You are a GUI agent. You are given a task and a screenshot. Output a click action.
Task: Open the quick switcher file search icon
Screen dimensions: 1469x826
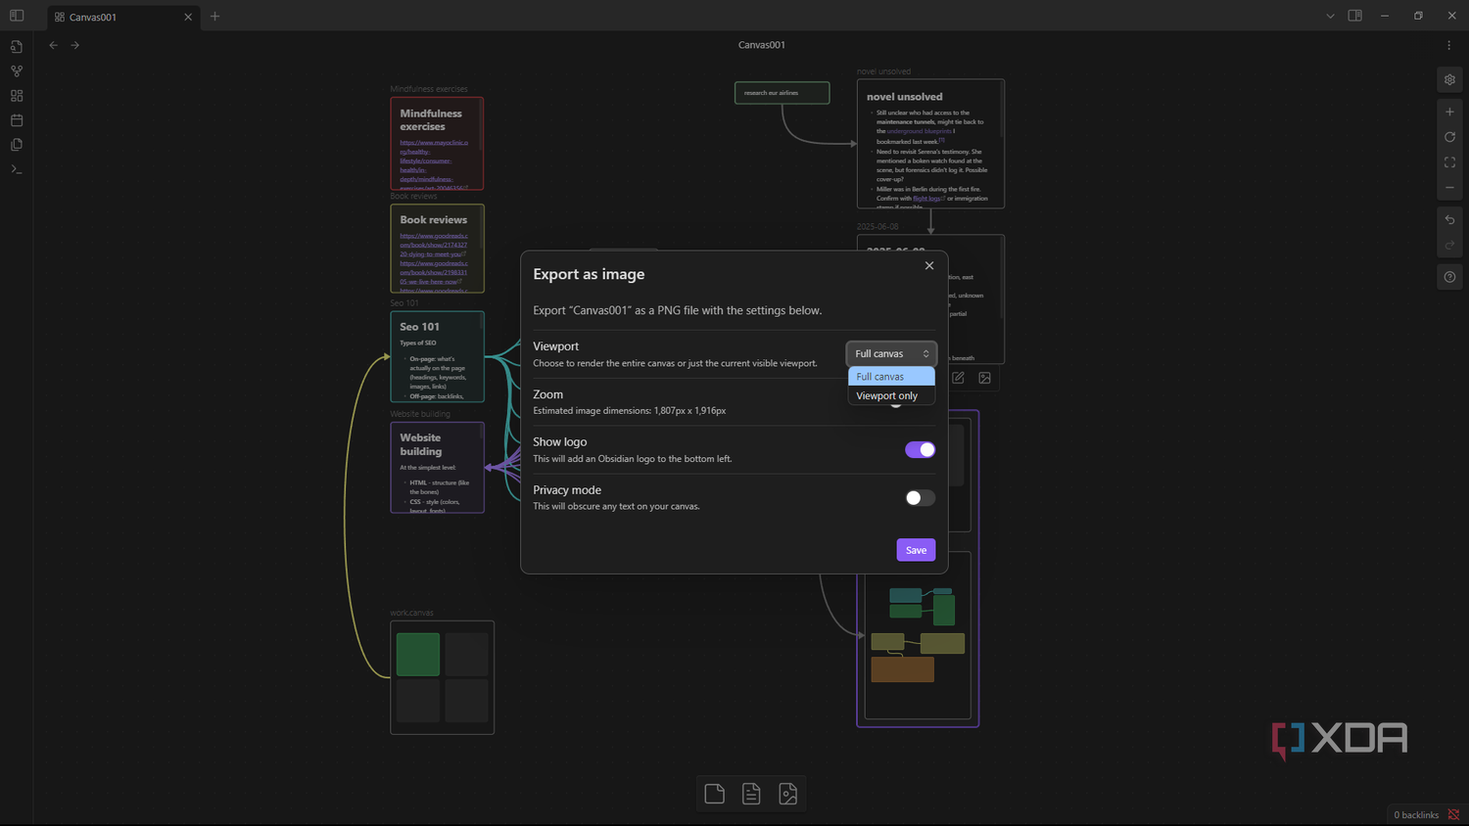(x=17, y=47)
